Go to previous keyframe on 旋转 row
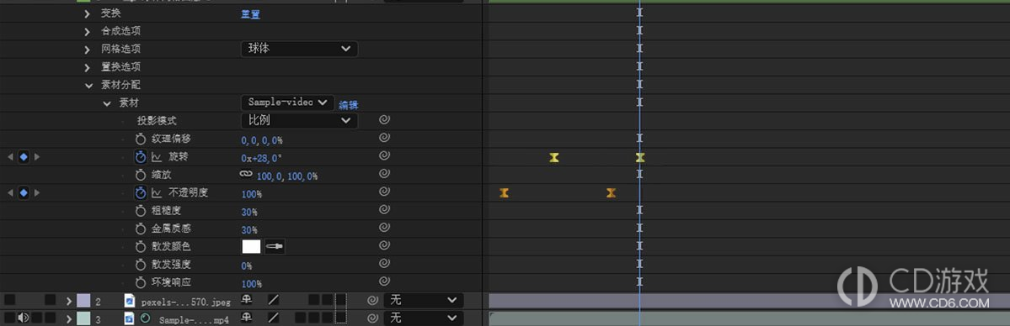 tap(9, 157)
